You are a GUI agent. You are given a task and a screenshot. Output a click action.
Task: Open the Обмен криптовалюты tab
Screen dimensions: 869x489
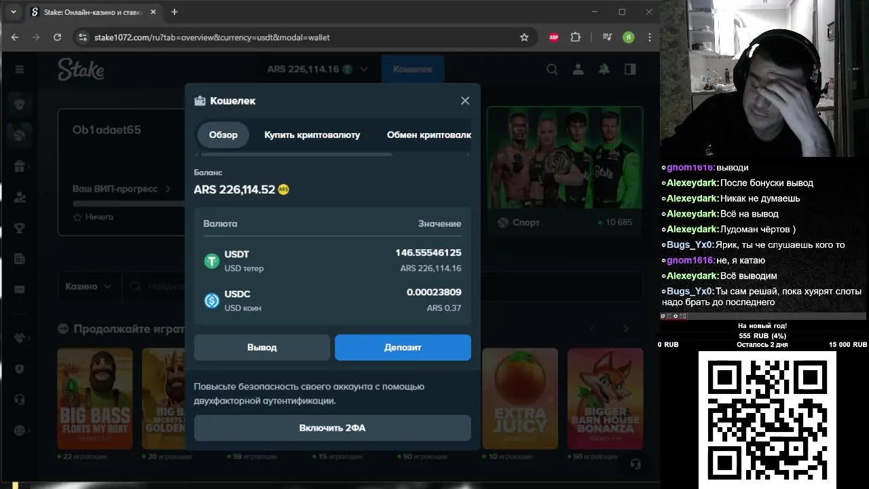tap(428, 134)
